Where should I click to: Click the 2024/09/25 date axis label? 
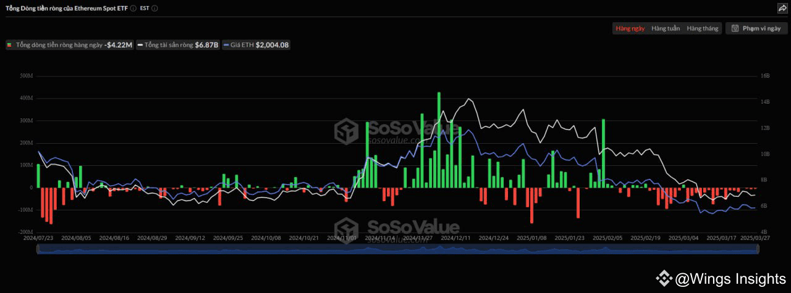coord(228,237)
